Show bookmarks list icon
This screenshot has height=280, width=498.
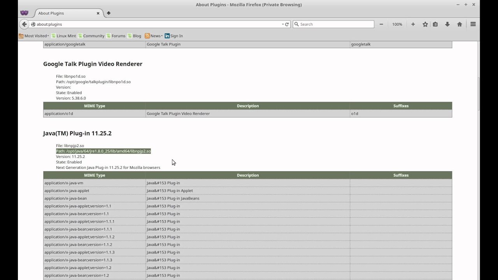click(x=435, y=24)
